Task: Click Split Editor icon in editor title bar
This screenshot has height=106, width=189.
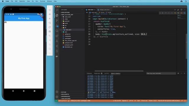Action: point(181,10)
